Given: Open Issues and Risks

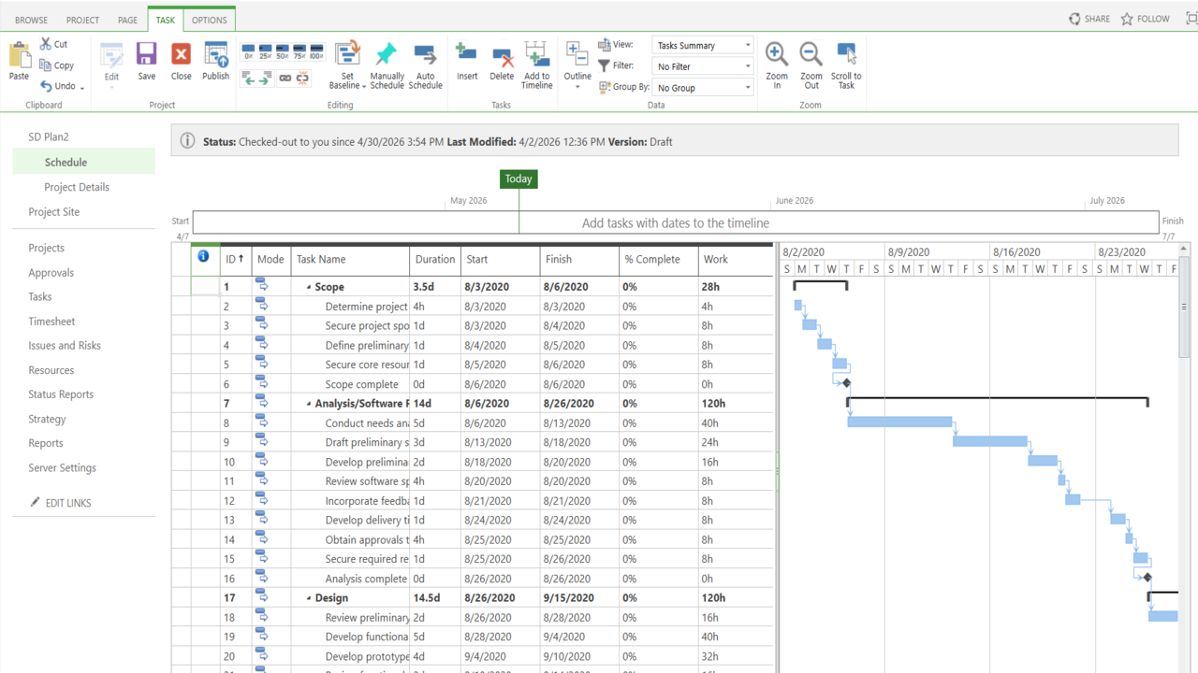Looking at the screenshot, I should coord(65,346).
